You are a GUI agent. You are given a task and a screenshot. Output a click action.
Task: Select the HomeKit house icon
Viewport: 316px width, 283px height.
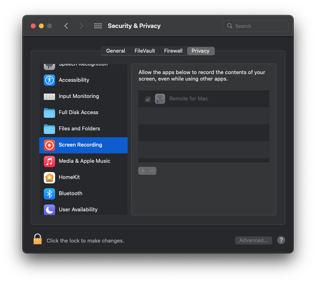pyautogui.click(x=49, y=177)
